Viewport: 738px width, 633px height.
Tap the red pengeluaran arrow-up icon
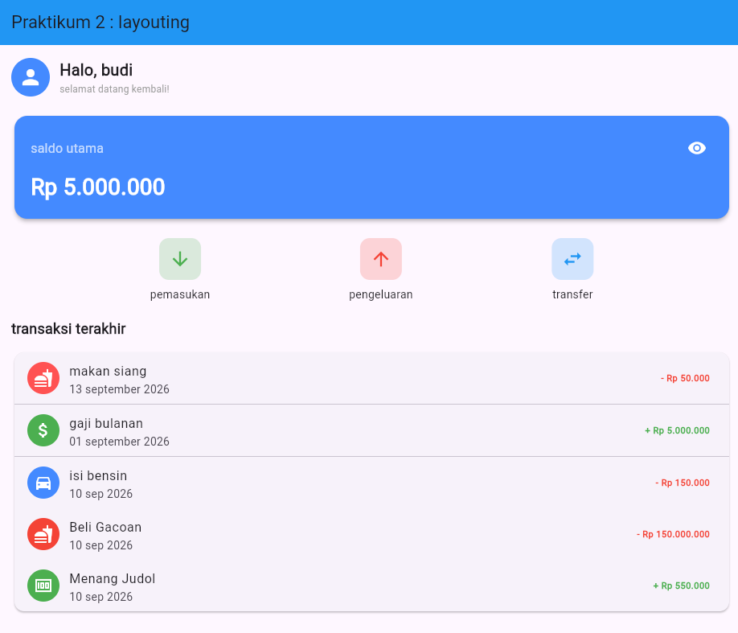tap(381, 259)
